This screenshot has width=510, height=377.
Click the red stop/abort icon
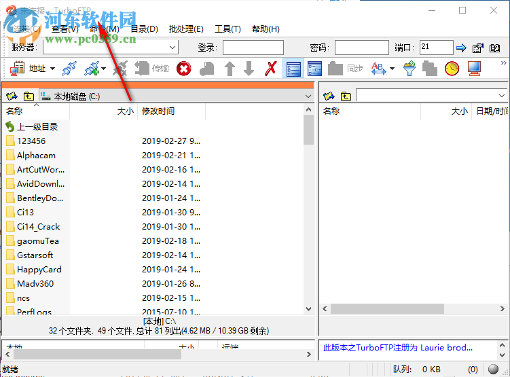(x=184, y=69)
